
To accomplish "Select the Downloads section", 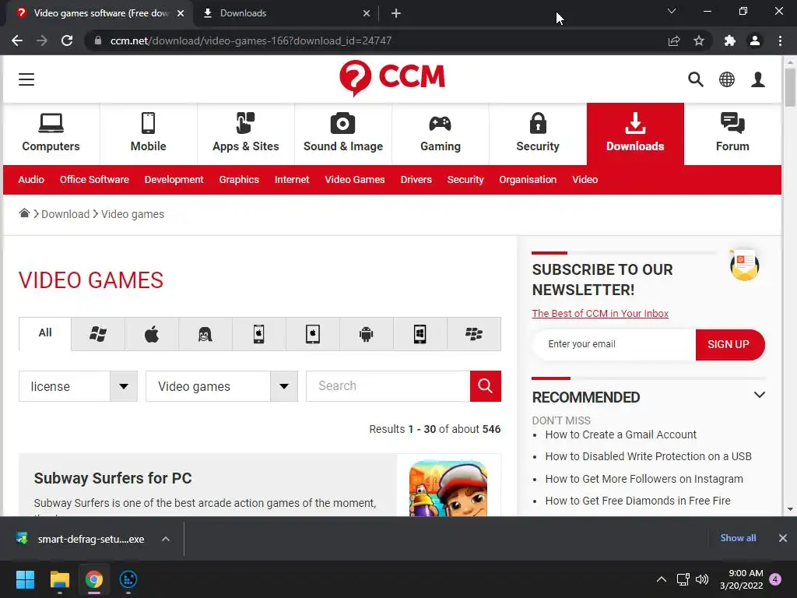I will (x=635, y=133).
